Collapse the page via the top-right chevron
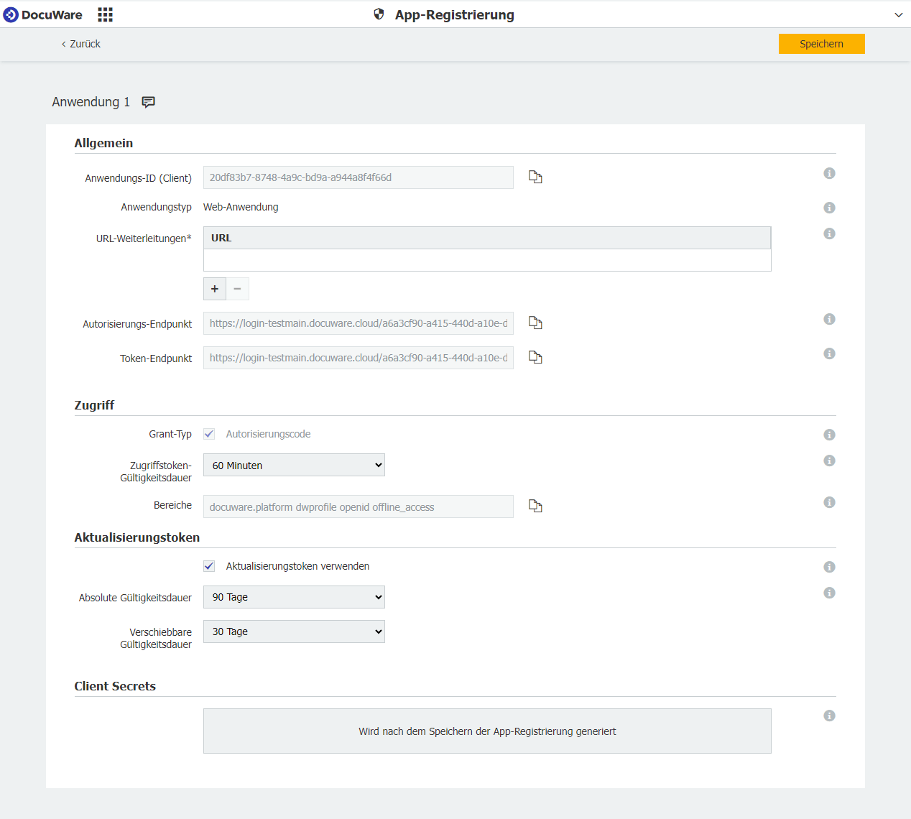 click(x=899, y=14)
